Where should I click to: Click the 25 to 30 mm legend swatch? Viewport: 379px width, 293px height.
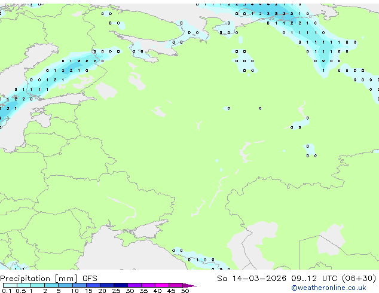point(120,285)
